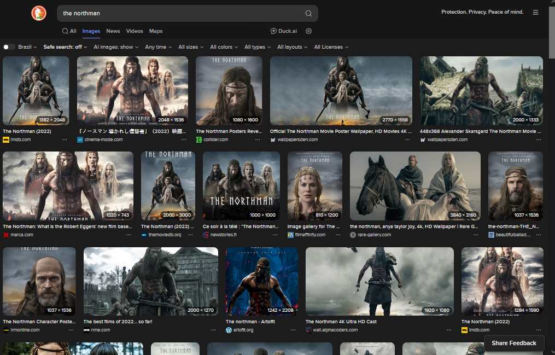Click the Share Feedback button
This screenshot has height=355, width=555.
pyautogui.click(x=513, y=343)
